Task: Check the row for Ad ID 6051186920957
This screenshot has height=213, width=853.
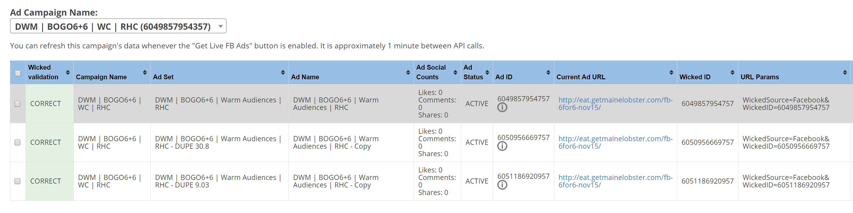Action: click(17, 181)
